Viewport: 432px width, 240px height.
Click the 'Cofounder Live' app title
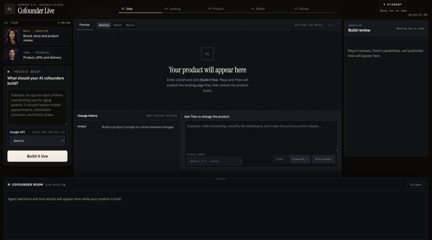[x=36, y=11]
